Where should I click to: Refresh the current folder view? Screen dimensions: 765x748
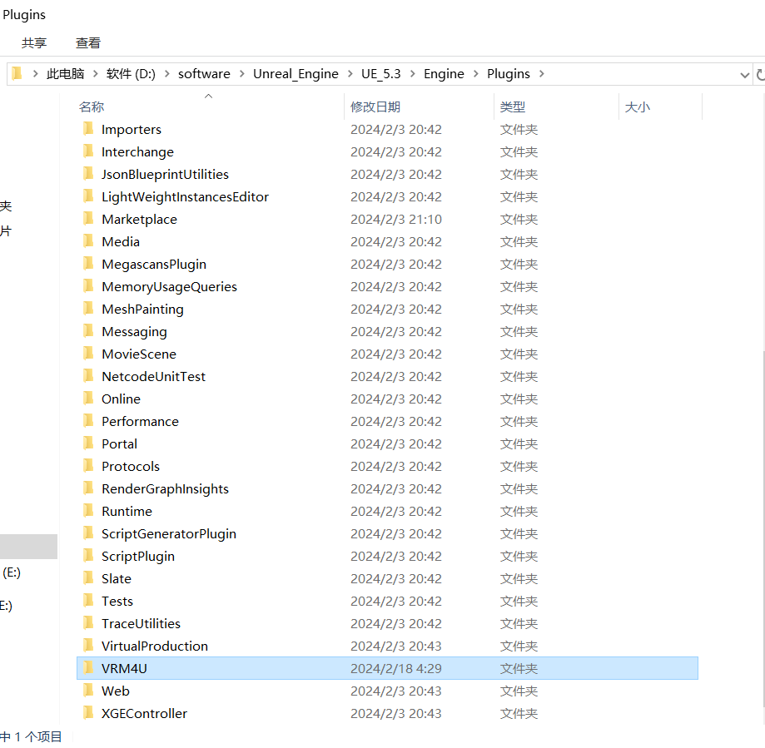pyautogui.click(x=760, y=75)
